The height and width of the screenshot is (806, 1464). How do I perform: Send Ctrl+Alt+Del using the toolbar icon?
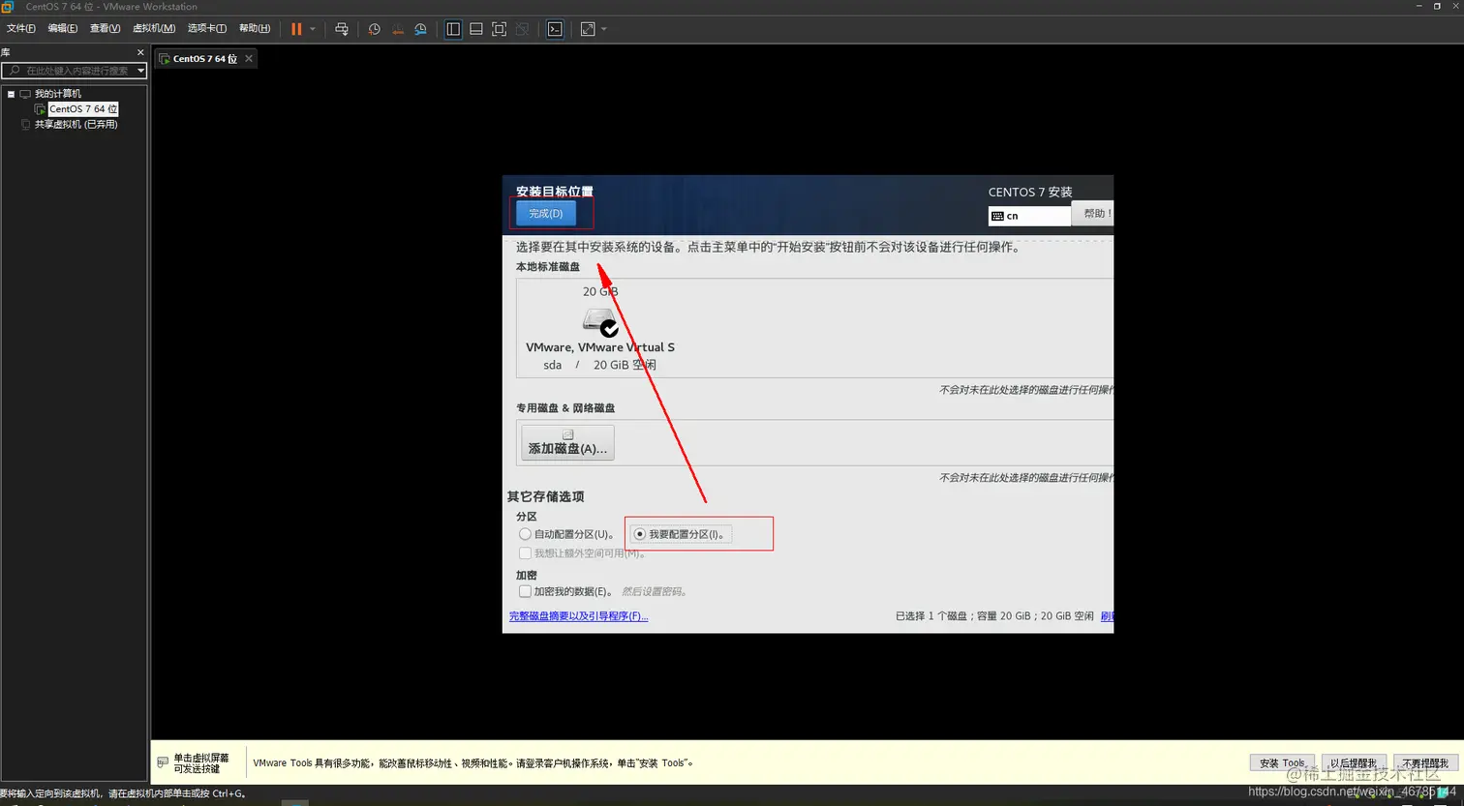pos(342,29)
